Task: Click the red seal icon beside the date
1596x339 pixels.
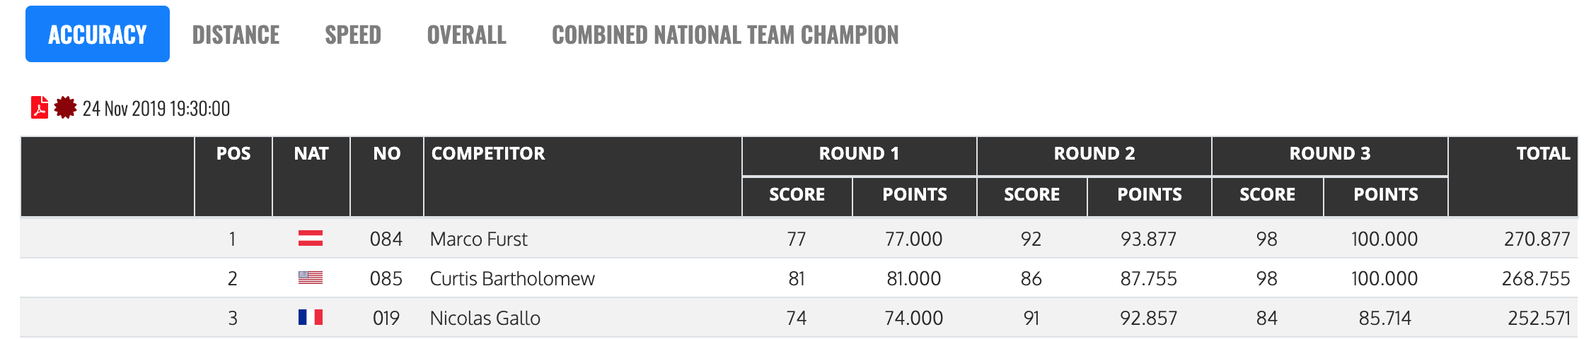Action: click(x=65, y=107)
